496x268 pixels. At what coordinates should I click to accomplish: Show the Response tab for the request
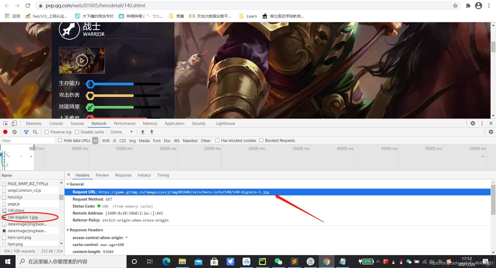tap(123, 175)
